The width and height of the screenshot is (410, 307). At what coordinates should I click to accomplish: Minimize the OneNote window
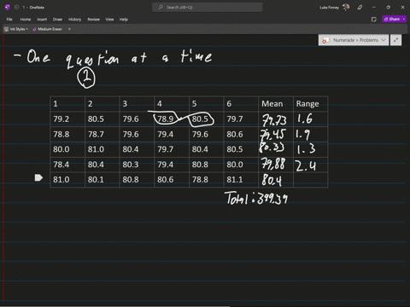click(x=374, y=8)
